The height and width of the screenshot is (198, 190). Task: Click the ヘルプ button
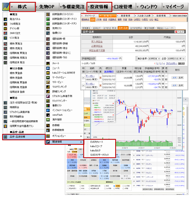pos(179,32)
